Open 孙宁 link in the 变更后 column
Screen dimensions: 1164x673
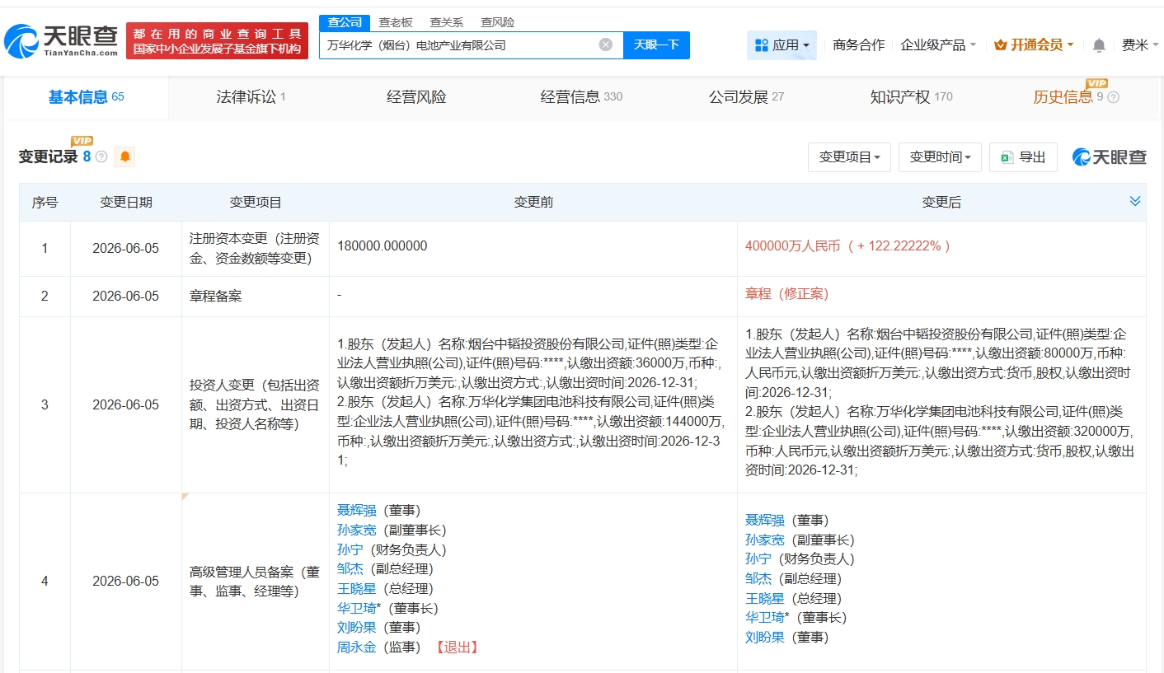click(x=758, y=559)
